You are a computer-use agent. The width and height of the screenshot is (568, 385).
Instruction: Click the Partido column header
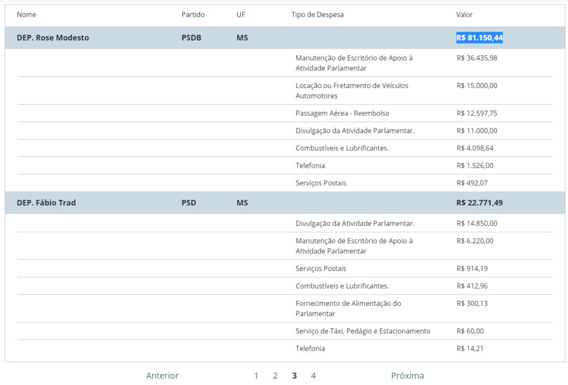(193, 14)
